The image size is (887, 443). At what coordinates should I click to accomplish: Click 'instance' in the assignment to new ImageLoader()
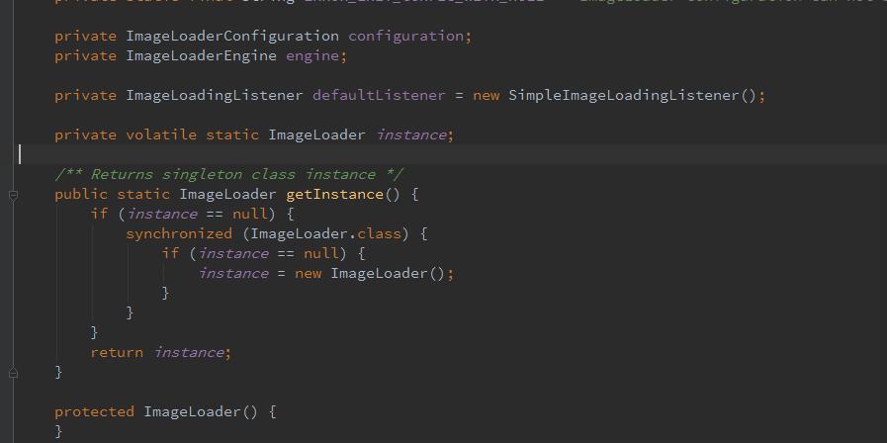(x=233, y=273)
